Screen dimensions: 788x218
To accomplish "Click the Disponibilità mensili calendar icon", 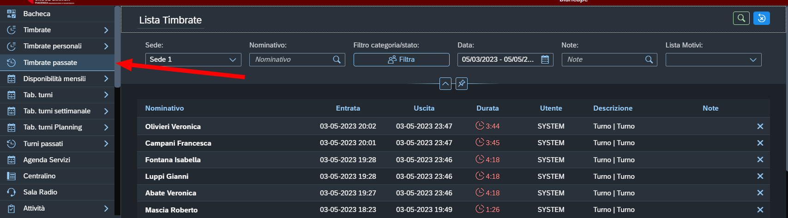I will coord(12,79).
